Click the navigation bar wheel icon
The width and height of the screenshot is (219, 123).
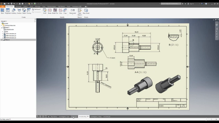point(217,25)
